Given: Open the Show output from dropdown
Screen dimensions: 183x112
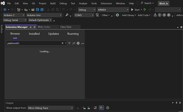Looking at the screenshot, I should tap(50, 108).
